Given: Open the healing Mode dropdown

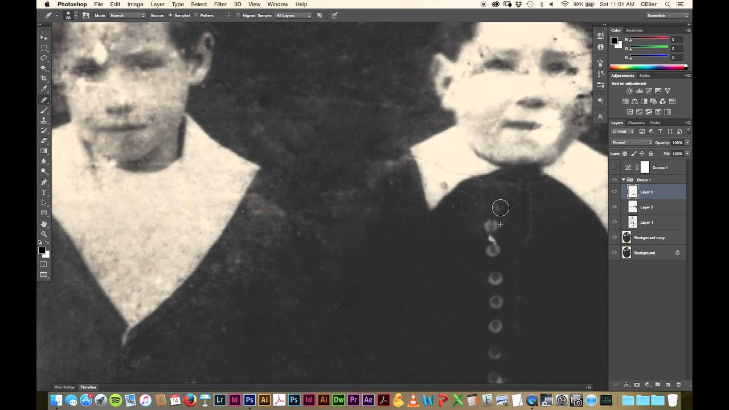Looking at the screenshot, I should pos(127,15).
